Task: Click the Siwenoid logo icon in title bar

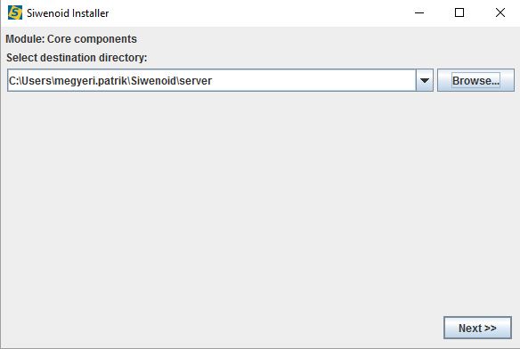Action: coord(15,13)
